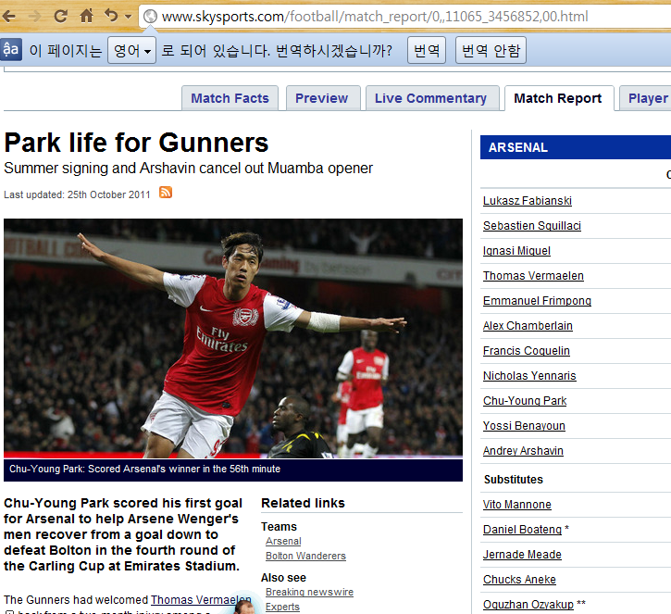Click the 번역 translate button

click(427, 51)
